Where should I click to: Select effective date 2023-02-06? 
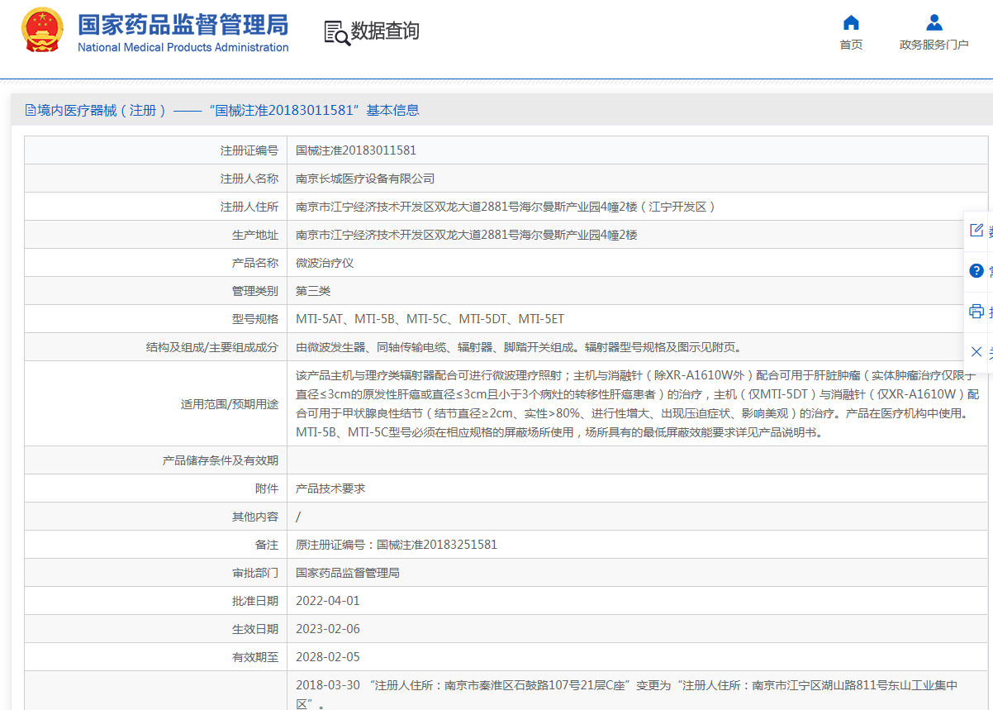(328, 629)
